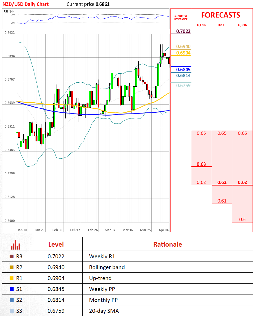Click the 0.6904 resistance label beside chart
256x316 pixels.
tap(183, 53)
